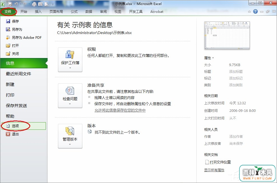Switch to the 公式 Formulas tab
Image resolution: width=277 pixels, height=183 pixels.
point(74,12)
